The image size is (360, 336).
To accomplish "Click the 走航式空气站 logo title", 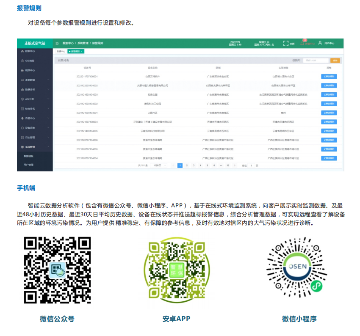I will coord(35,43).
